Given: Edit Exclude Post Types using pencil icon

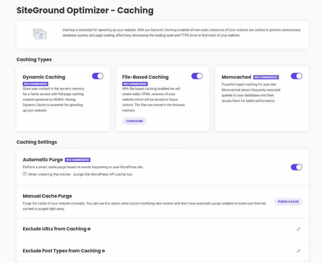Looking at the screenshot, I should (x=298, y=251).
